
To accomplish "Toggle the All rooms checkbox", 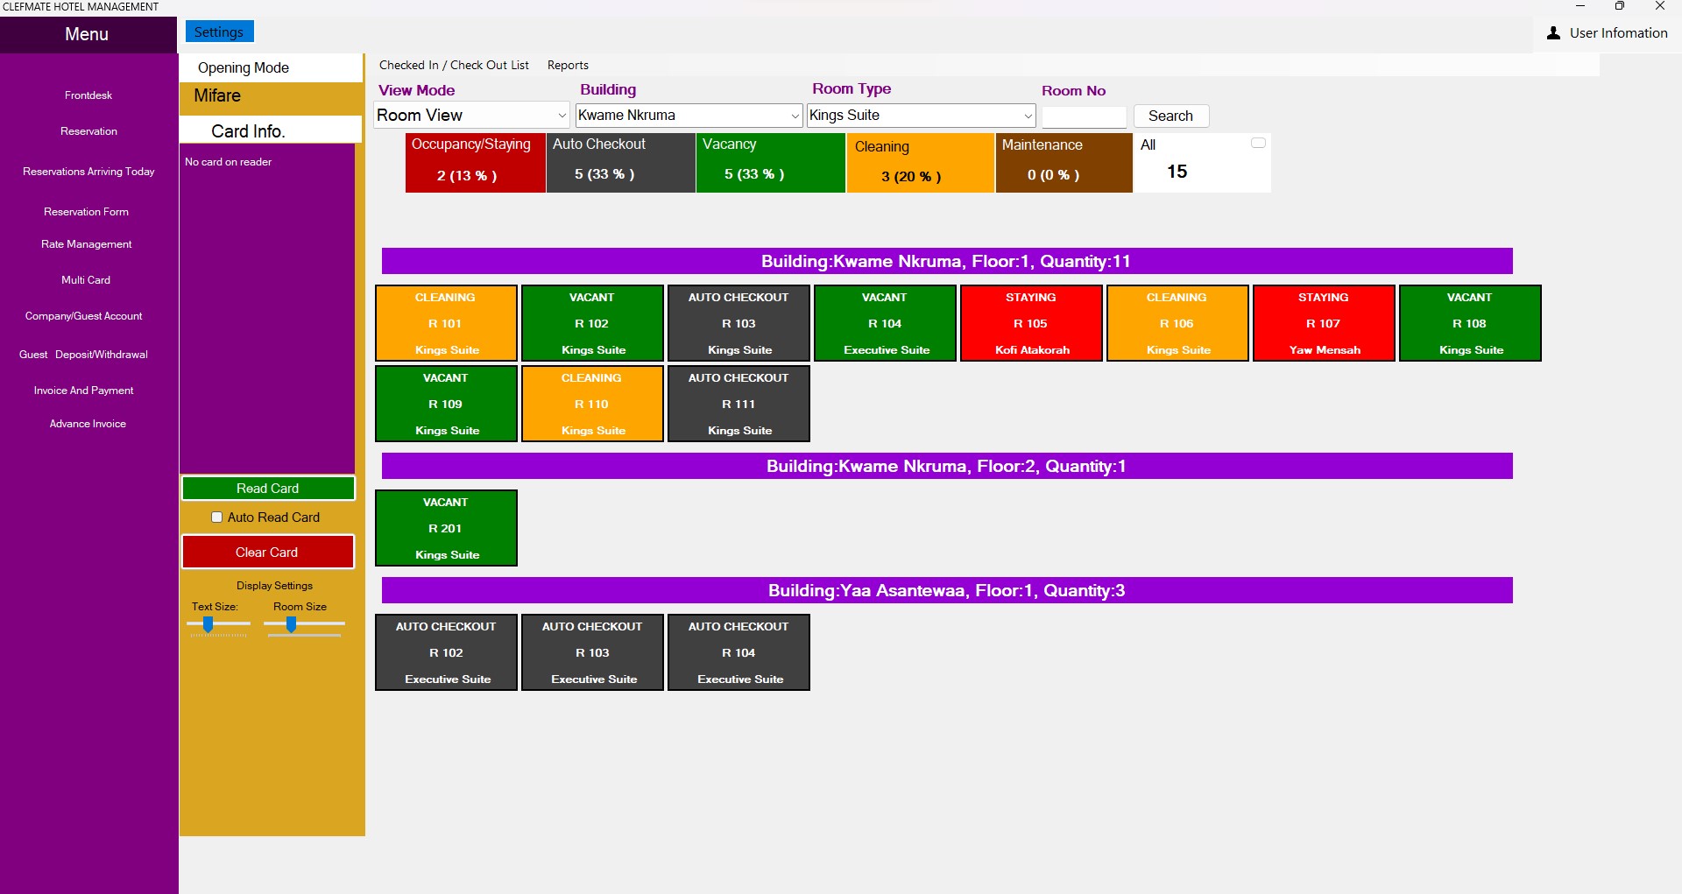I will pyautogui.click(x=1258, y=144).
